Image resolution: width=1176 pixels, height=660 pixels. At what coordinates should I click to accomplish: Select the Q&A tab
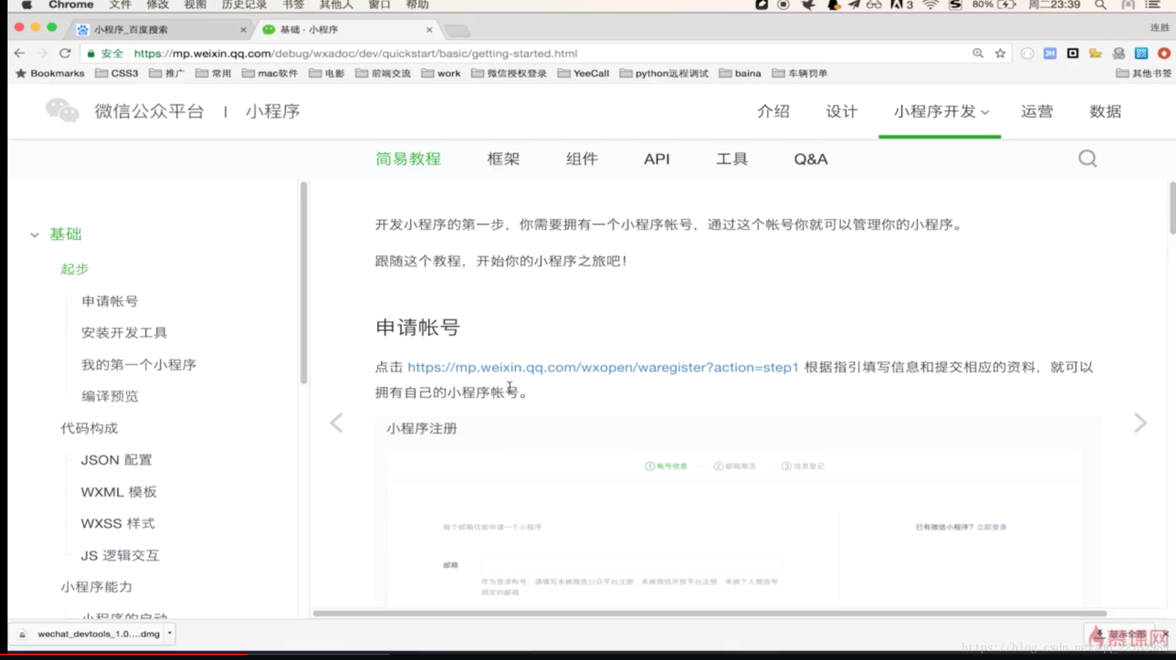811,159
